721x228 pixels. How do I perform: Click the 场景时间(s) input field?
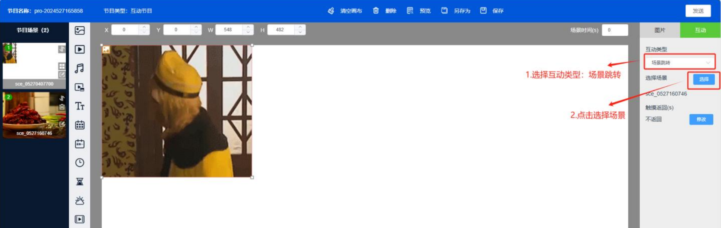(x=615, y=30)
